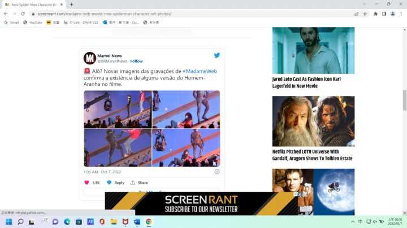This screenshot has width=407, height=228.
Task: Open the Extensions puzzle icon
Action: click(x=375, y=14)
